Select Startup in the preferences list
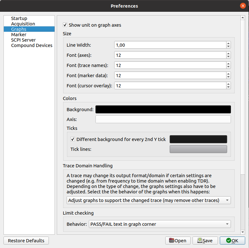The height and width of the screenshot is (248, 249). (x=19, y=18)
